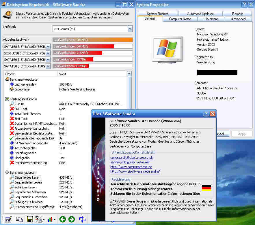This screenshot has width=255, height=225.
Task: Click the orange Laufwerksindex 186MB/s bar
Action: pyautogui.click(x=92, y=40)
